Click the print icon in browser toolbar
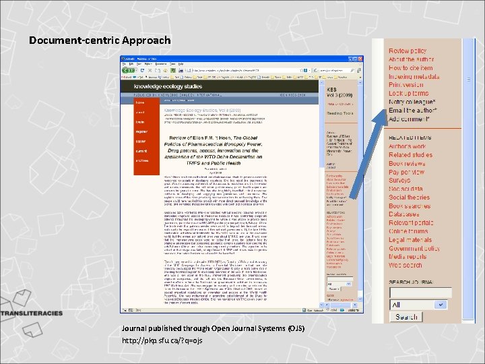Image resolution: width=485 pixels, height=364 pixels. coord(181,71)
